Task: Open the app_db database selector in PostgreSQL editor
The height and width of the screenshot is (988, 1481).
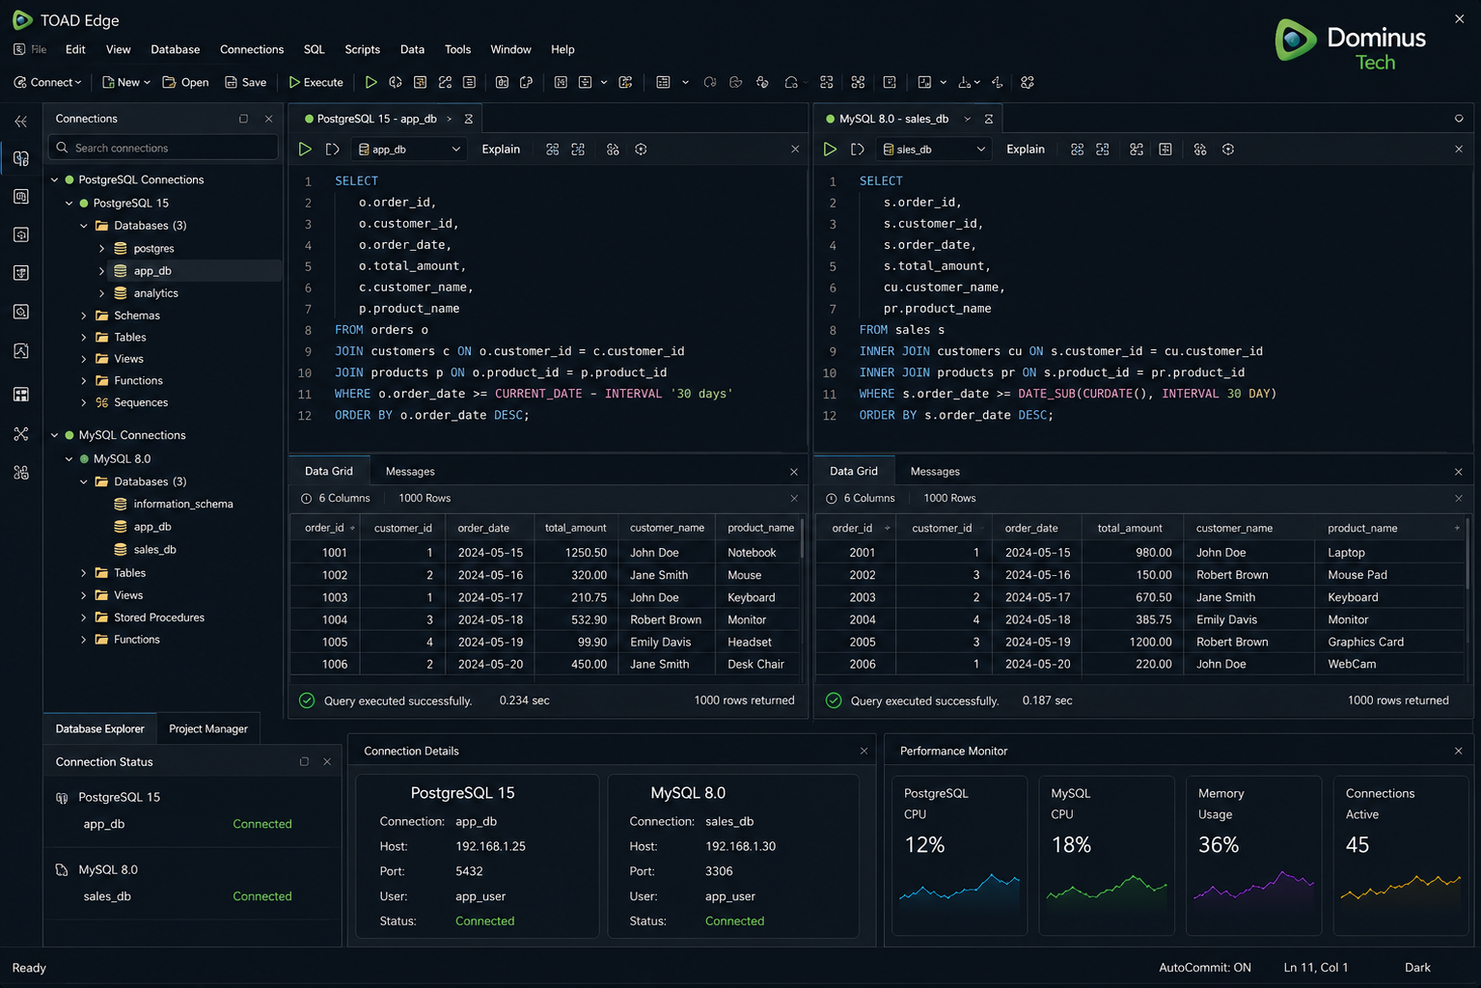Action: point(410,150)
